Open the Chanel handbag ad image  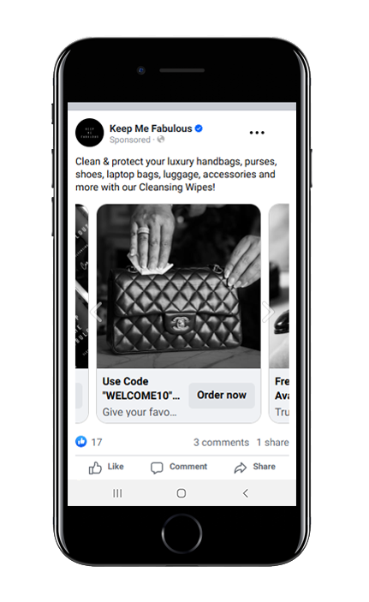pos(179,286)
